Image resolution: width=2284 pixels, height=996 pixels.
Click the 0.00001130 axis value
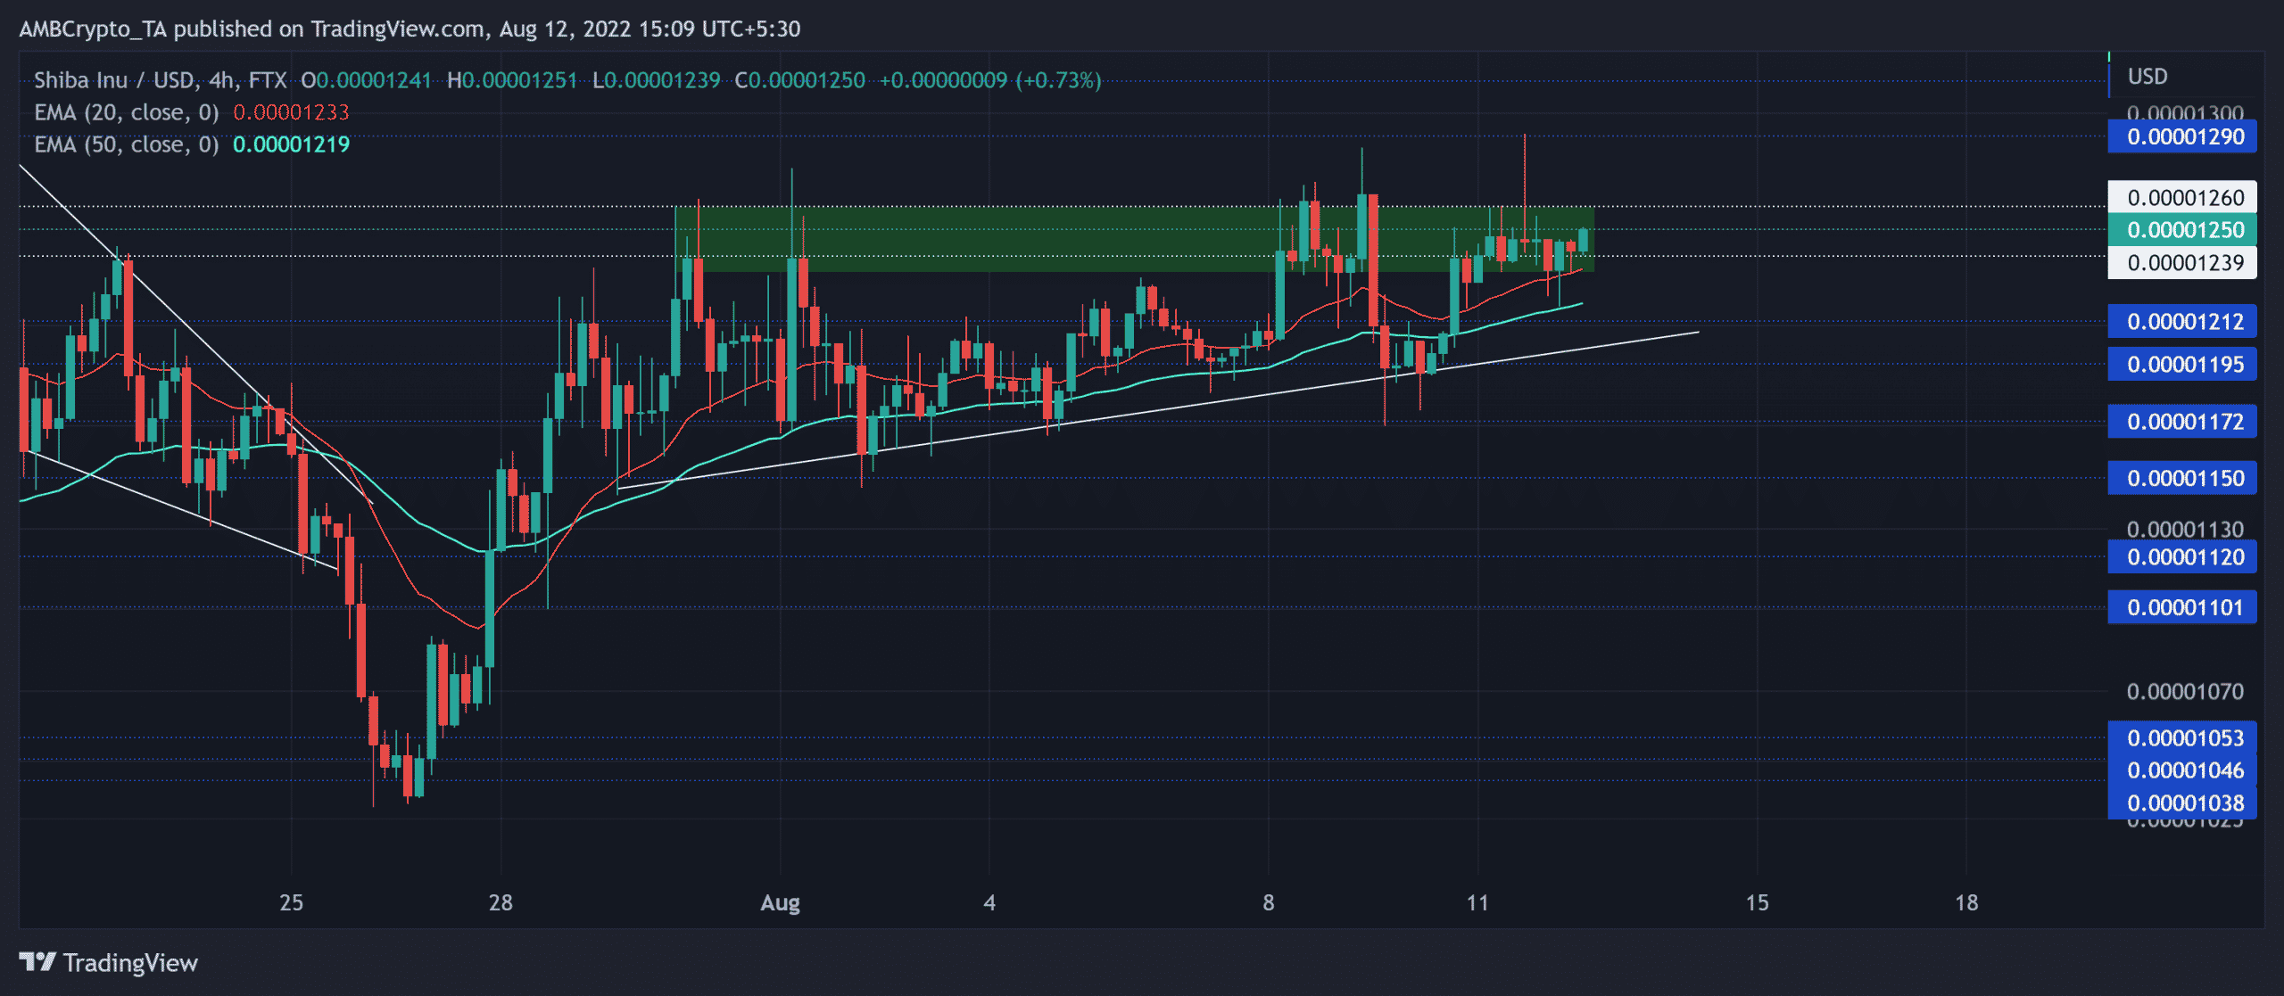click(2185, 529)
